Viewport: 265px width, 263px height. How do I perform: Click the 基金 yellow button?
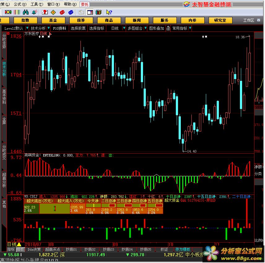[x=53, y=20]
